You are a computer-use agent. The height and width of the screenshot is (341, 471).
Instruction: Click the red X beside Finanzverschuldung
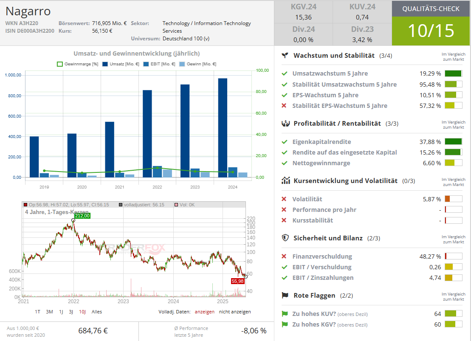point(284,256)
